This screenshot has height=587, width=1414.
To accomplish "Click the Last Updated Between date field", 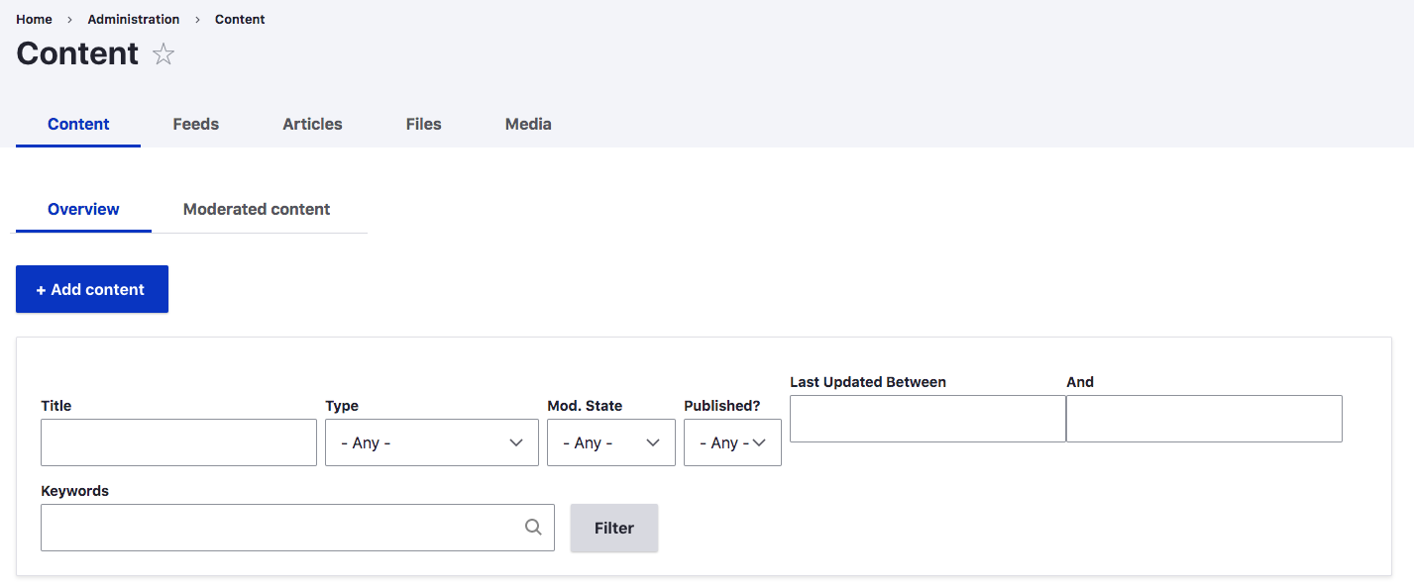I will point(926,419).
